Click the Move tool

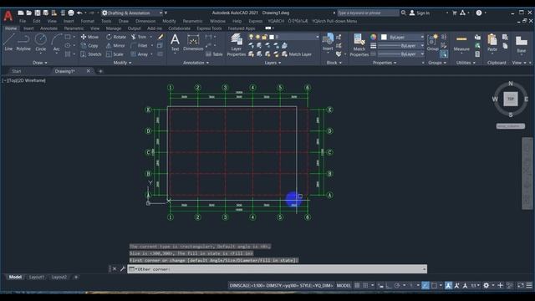tap(89, 37)
